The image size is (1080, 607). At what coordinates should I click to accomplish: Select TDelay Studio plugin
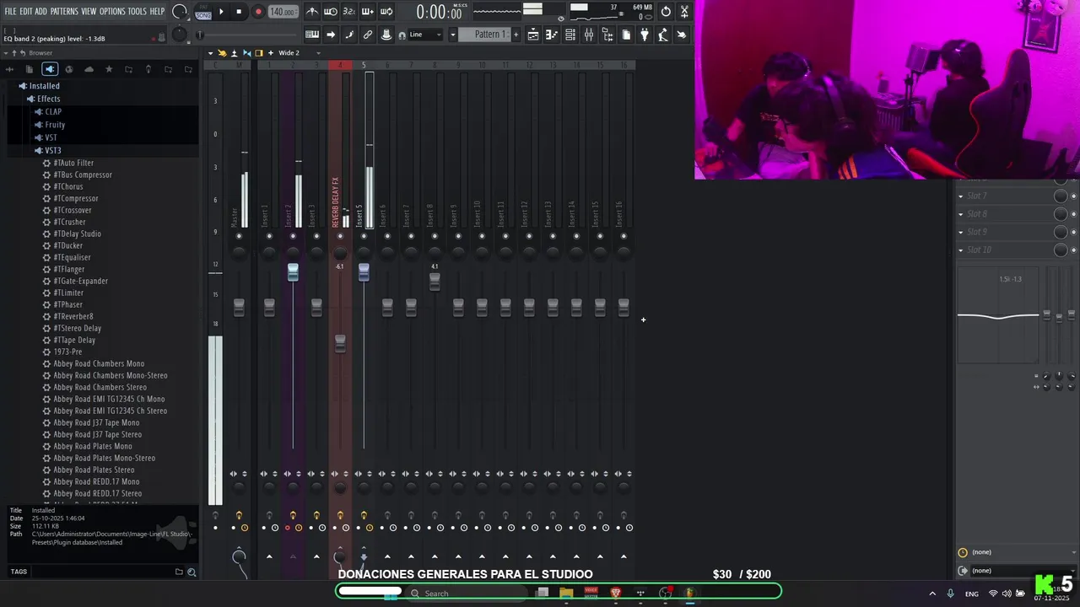pos(77,234)
